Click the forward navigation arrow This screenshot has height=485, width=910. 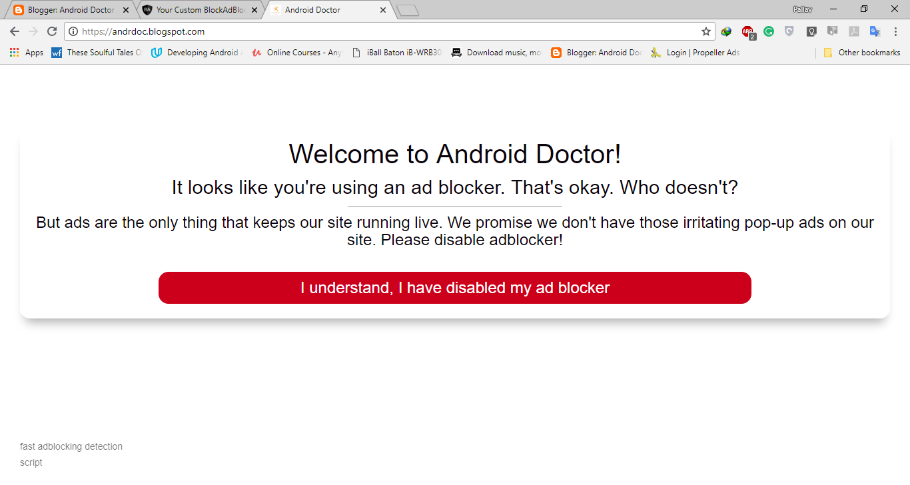click(33, 31)
